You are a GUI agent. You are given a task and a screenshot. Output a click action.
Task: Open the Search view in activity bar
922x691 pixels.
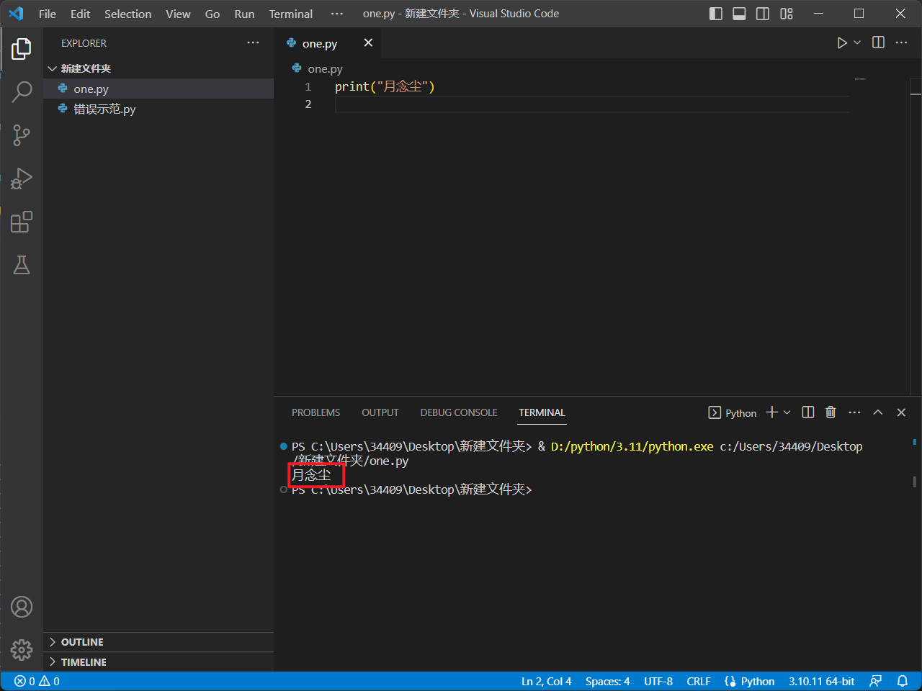point(22,91)
